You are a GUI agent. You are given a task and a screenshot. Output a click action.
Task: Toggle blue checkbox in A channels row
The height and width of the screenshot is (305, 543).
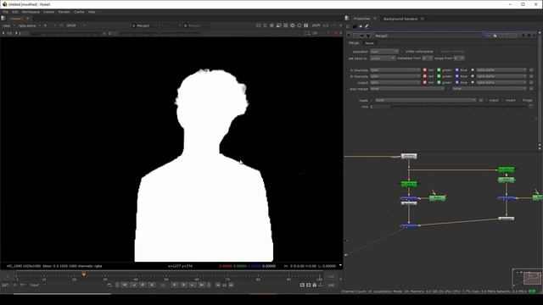coord(456,70)
